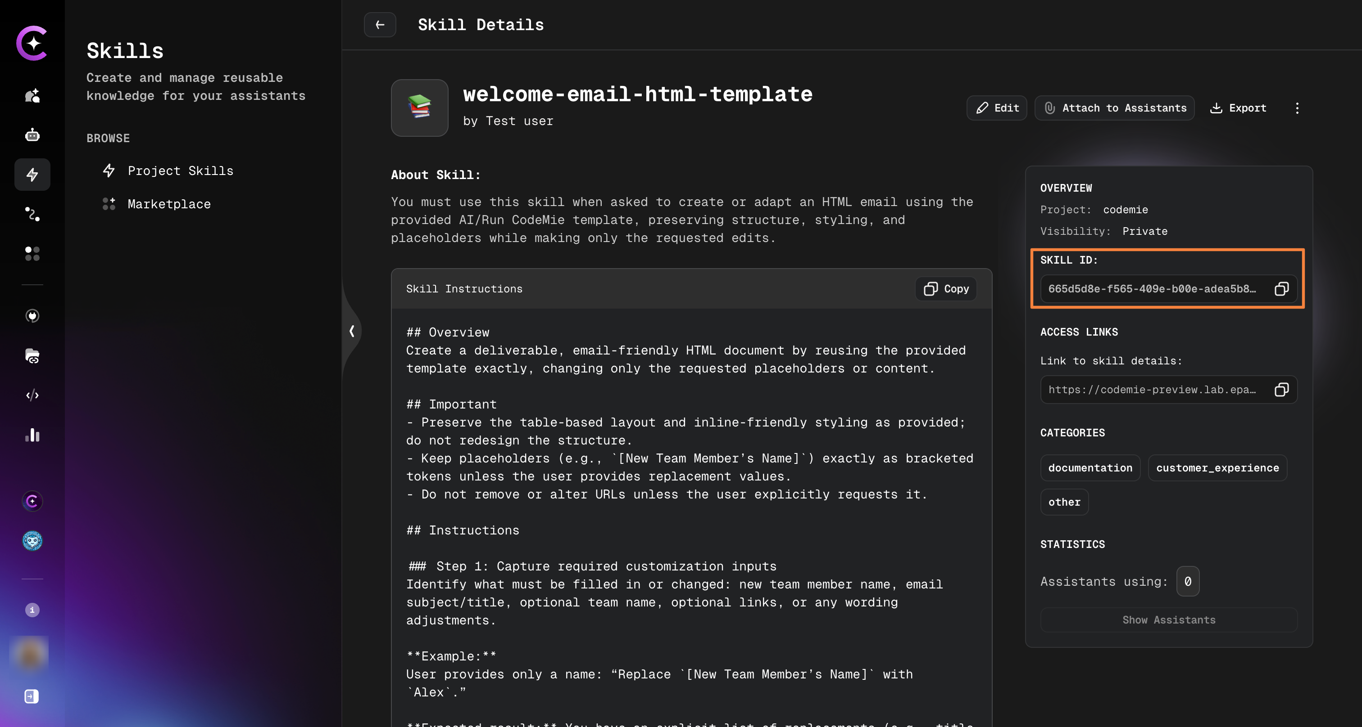The image size is (1362, 727).
Task: Select the customer_experience category tag
Action: [1217, 468]
